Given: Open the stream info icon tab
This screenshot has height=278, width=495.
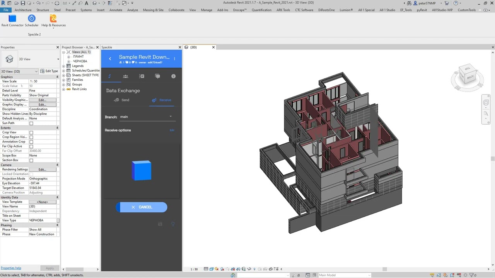Looking at the screenshot, I should (x=173, y=76).
